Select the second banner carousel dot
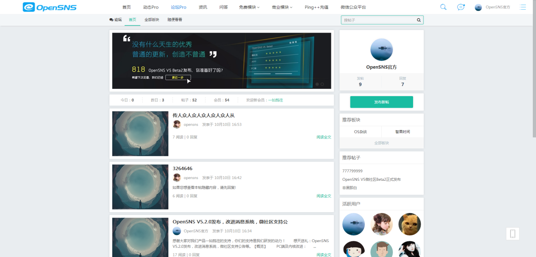 click(322, 84)
